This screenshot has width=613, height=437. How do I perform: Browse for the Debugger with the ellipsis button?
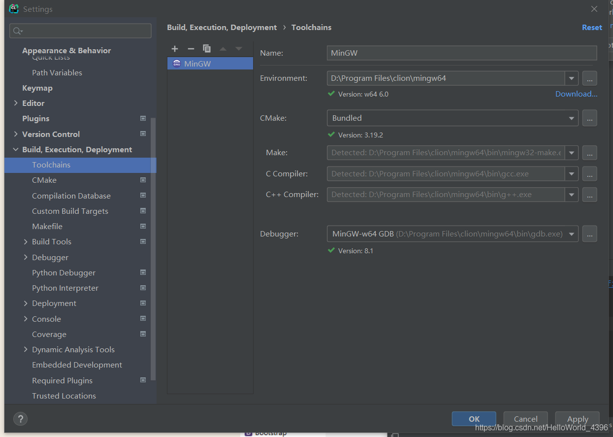click(x=590, y=234)
